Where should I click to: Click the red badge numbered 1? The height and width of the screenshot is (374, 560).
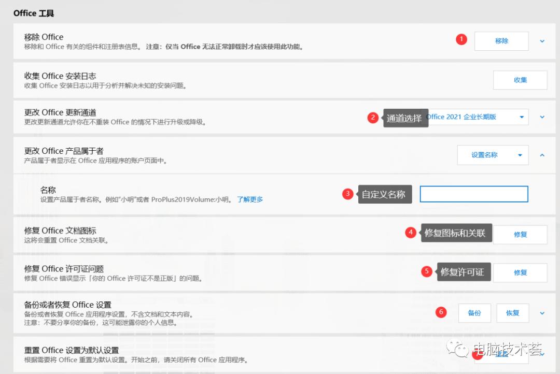461,39
